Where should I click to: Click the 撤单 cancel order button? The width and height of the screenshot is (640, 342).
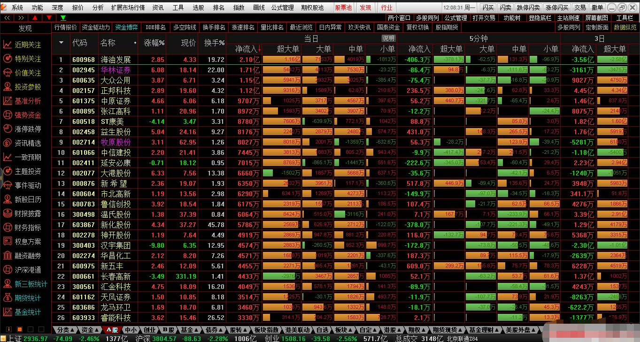tap(598, 8)
